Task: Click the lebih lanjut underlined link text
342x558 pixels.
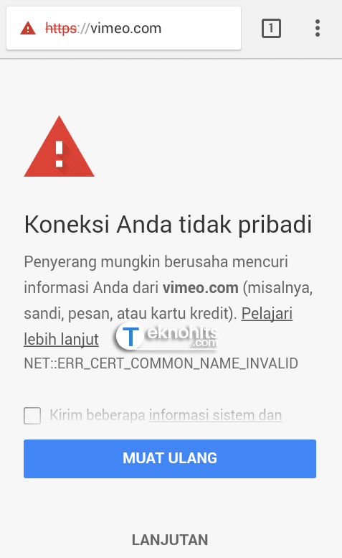Action: 61,339
